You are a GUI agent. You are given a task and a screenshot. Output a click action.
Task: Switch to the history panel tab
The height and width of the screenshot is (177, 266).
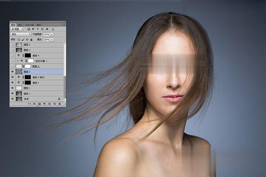[29, 25]
